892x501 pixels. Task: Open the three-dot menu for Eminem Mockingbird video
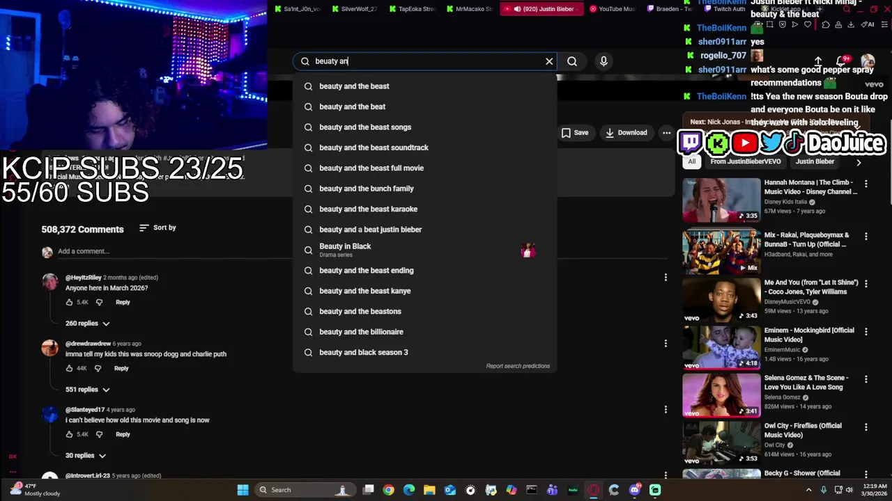pyautogui.click(x=866, y=333)
